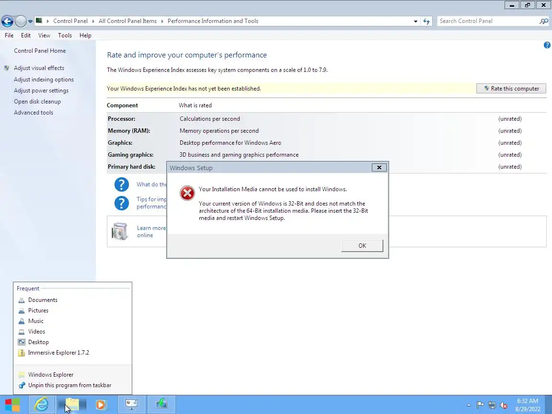The image size is (552, 414).
Task: Open the File menu
Action: [x=9, y=35]
